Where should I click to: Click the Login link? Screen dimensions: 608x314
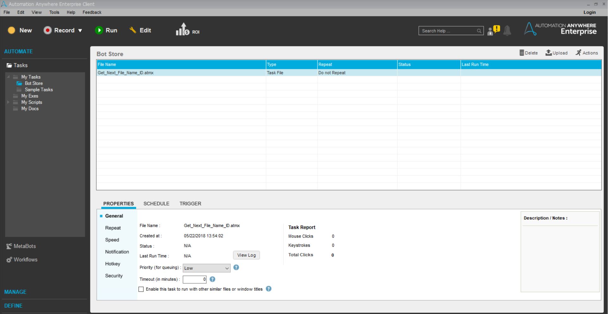point(589,12)
